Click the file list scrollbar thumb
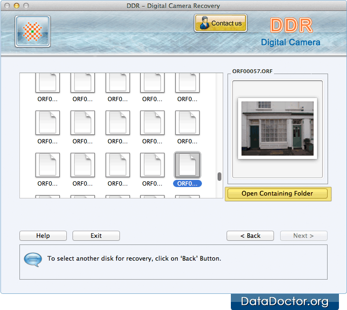 [219, 177]
